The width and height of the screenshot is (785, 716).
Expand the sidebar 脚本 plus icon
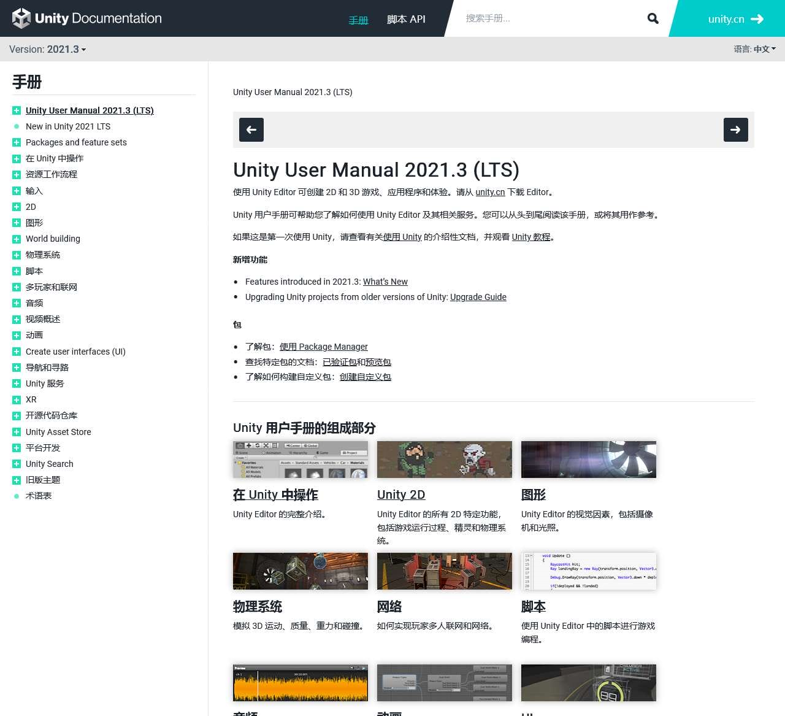coord(17,271)
